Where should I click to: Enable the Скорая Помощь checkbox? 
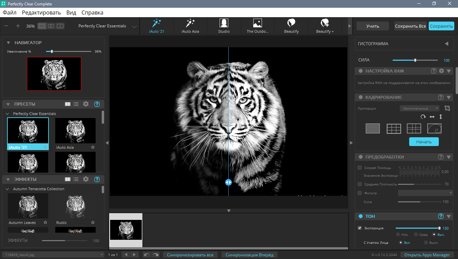click(360, 168)
